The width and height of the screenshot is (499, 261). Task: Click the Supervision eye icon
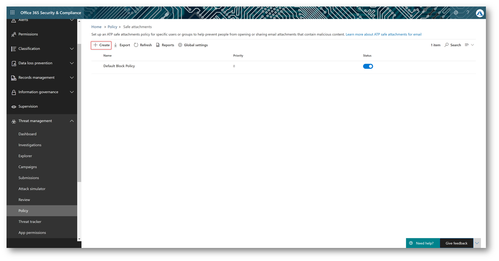tap(14, 107)
